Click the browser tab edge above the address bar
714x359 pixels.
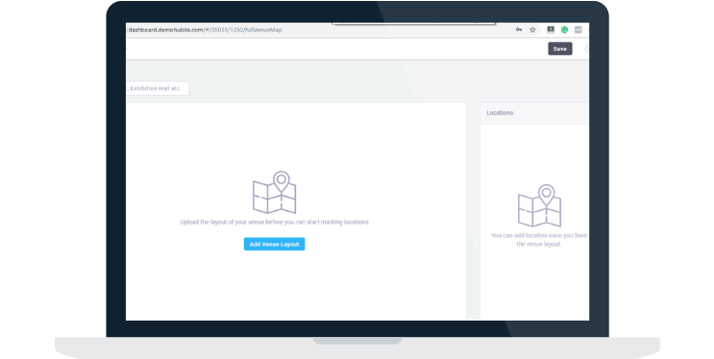[x=413, y=23]
